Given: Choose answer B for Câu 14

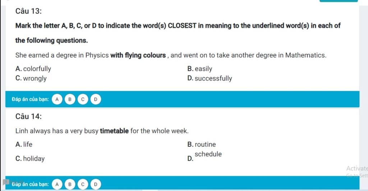Looking at the screenshot, I should (x=70, y=184).
